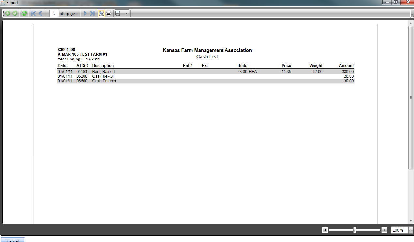Click the Cancel button
The height and width of the screenshot is (242, 414).
pos(13,240)
